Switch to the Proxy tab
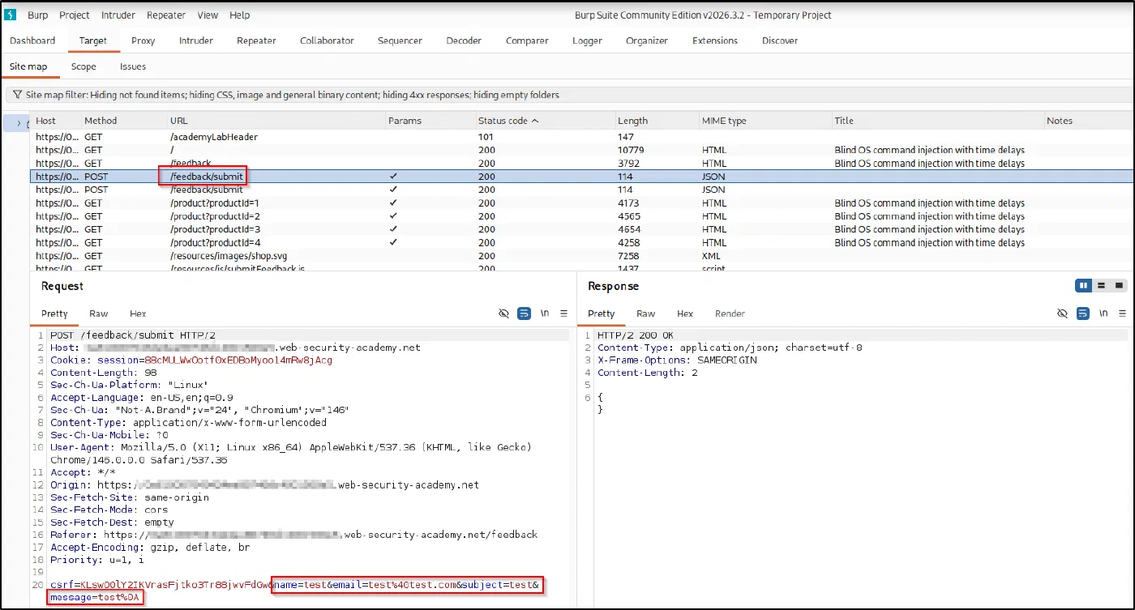The width and height of the screenshot is (1135, 610). (143, 41)
